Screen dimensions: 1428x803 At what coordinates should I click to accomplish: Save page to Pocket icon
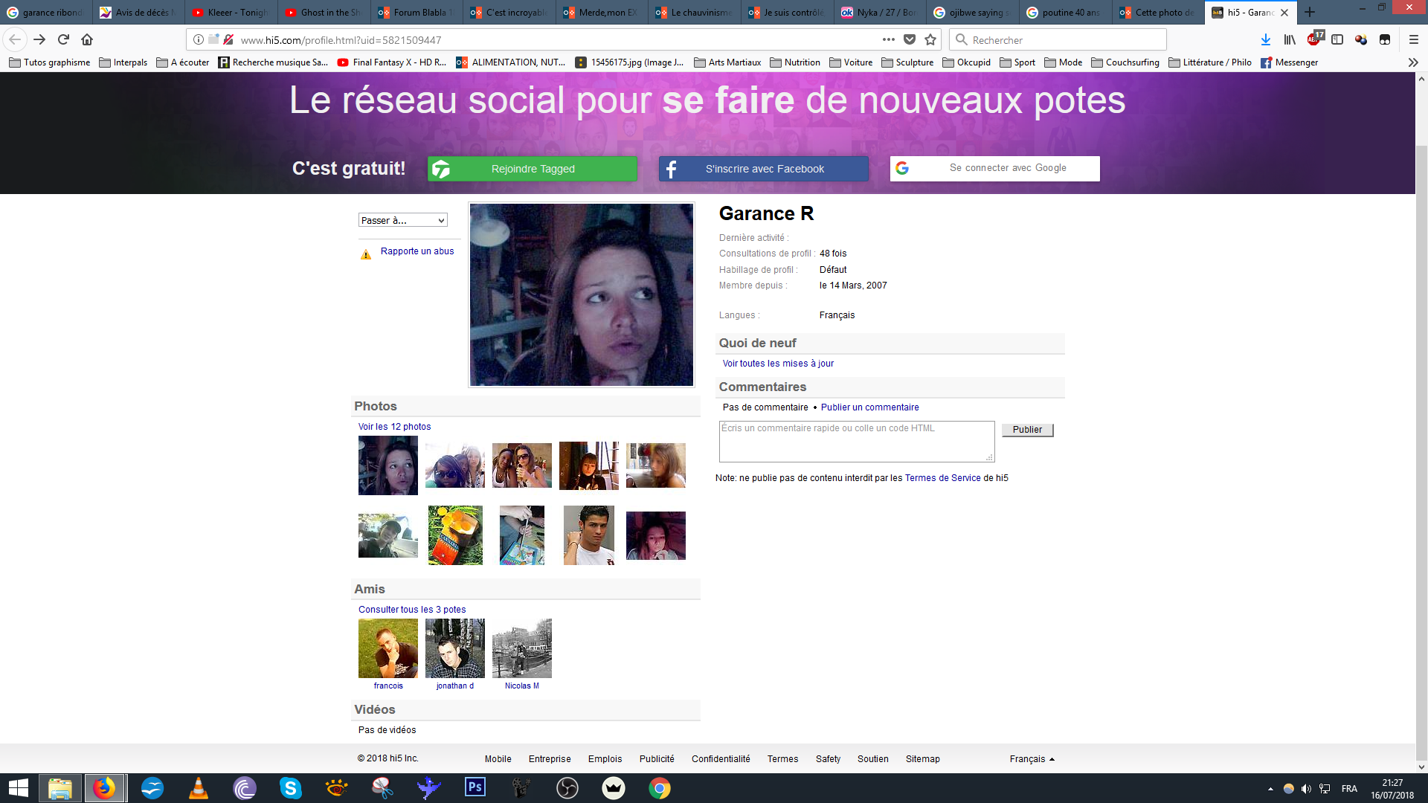click(909, 39)
